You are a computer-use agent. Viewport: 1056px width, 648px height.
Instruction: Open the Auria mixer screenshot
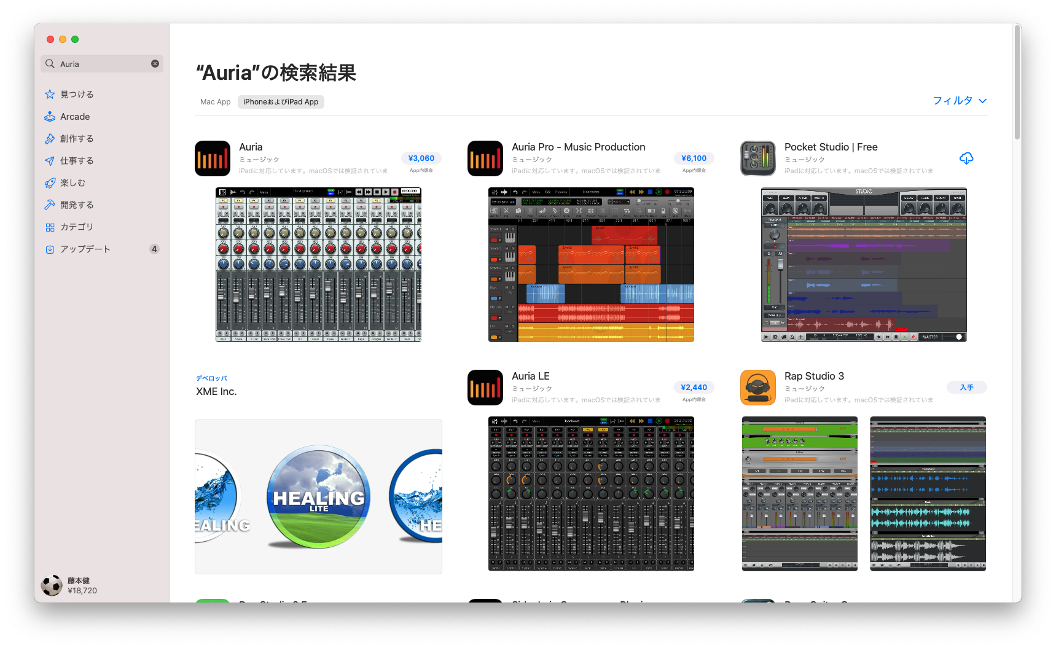318,265
